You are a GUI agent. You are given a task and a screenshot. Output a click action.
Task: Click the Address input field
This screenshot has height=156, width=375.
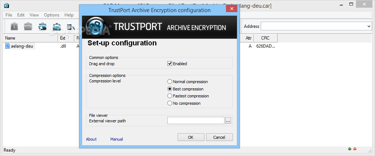(x=316, y=26)
